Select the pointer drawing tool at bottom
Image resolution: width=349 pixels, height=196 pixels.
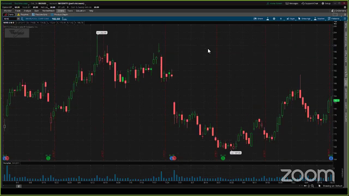pos(320,186)
